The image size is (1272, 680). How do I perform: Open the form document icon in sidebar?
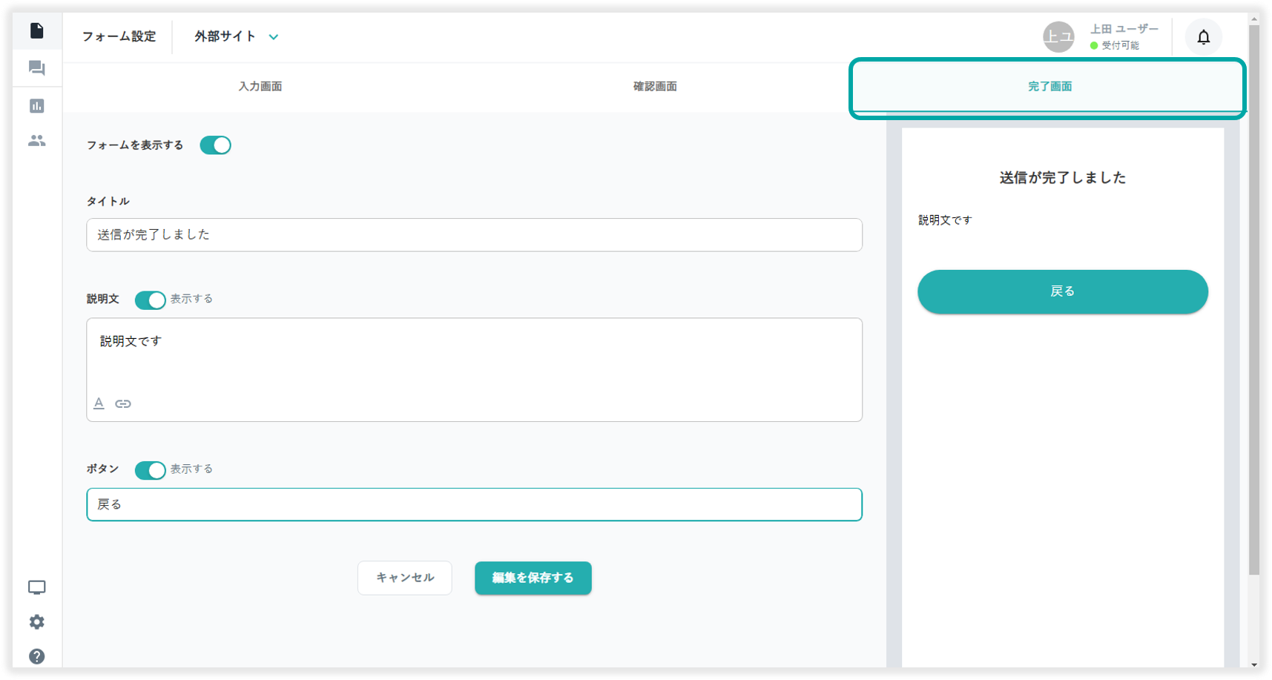(36, 30)
